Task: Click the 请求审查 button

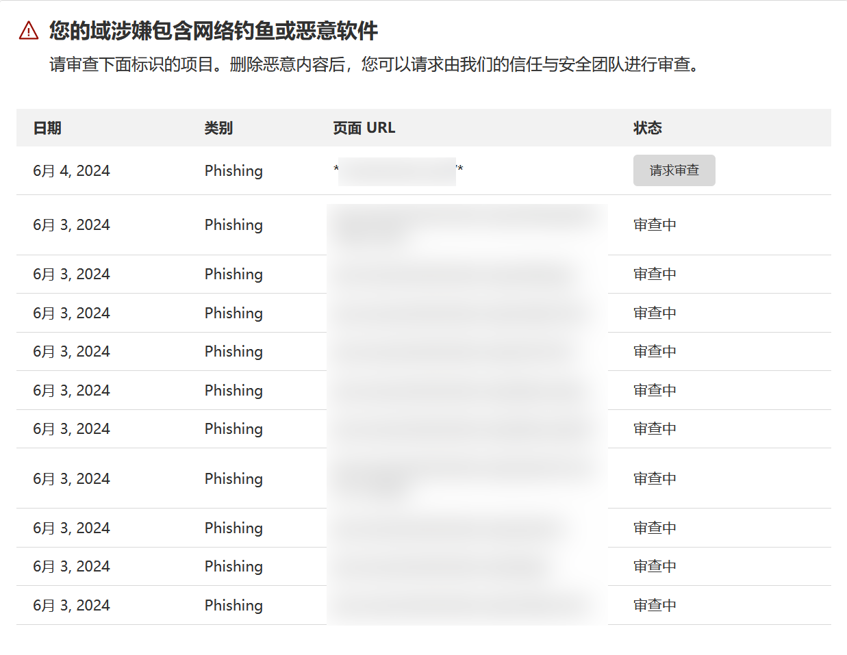Action: pos(674,170)
